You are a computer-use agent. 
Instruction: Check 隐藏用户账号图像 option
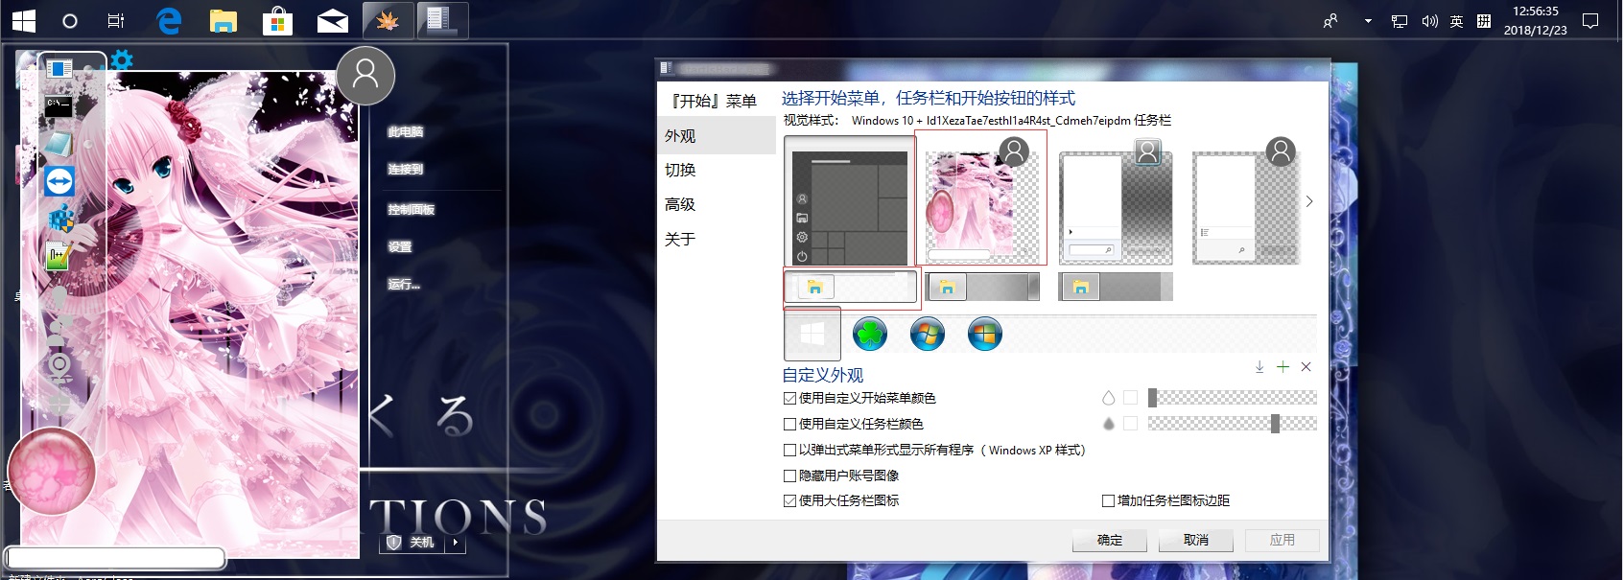pos(790,476)
